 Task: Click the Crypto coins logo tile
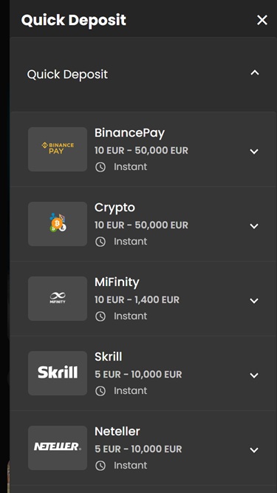(58, 224)
